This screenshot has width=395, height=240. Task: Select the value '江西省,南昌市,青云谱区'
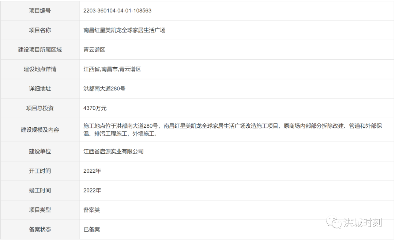tap(112, 69)
